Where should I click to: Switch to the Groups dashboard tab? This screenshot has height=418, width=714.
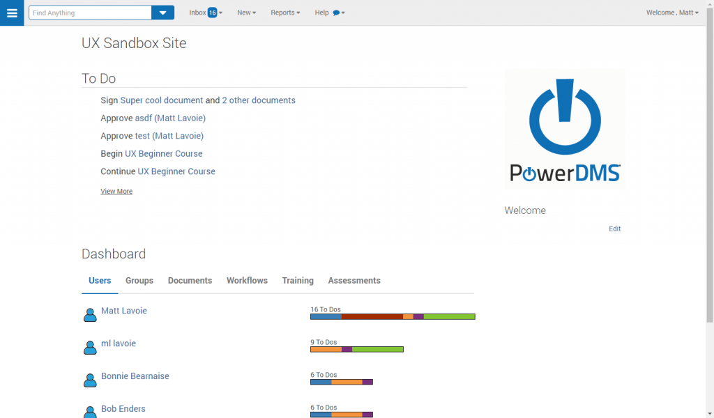tap(139, 281)
